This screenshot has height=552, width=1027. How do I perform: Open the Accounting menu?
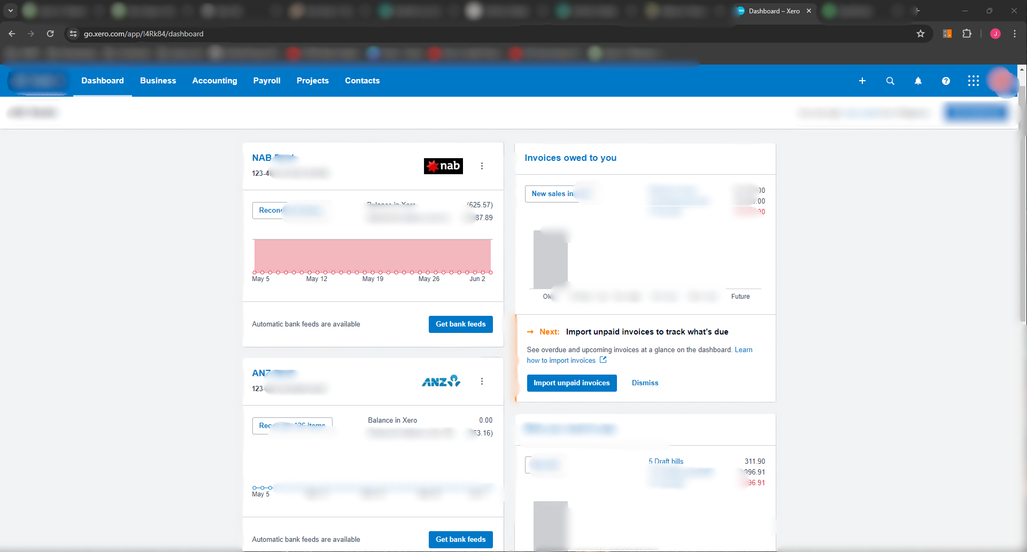[x=214, y=81]
